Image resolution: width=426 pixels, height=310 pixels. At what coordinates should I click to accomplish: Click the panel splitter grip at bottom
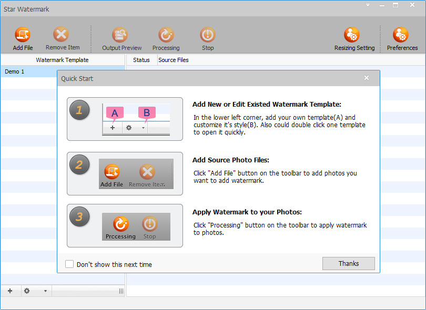[121, 291]
